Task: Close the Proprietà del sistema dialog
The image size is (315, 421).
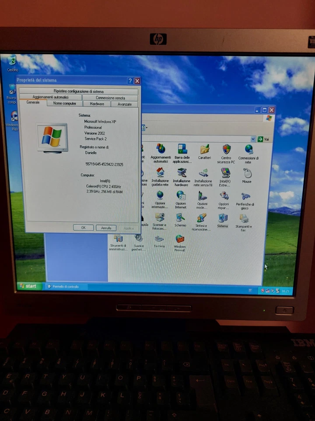Action: [x=137, y=81]
